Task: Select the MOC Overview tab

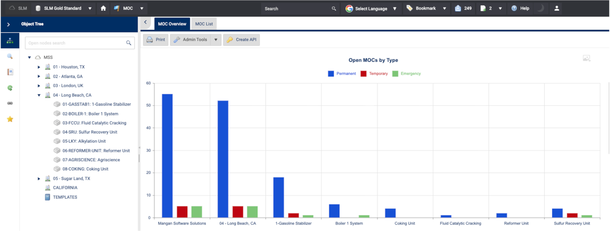Action: click(172, 24)
